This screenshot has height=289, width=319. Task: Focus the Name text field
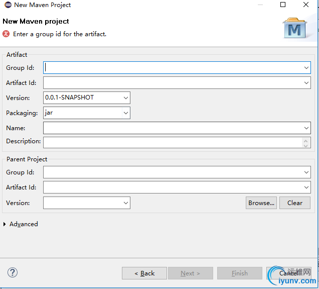(177, 128)
